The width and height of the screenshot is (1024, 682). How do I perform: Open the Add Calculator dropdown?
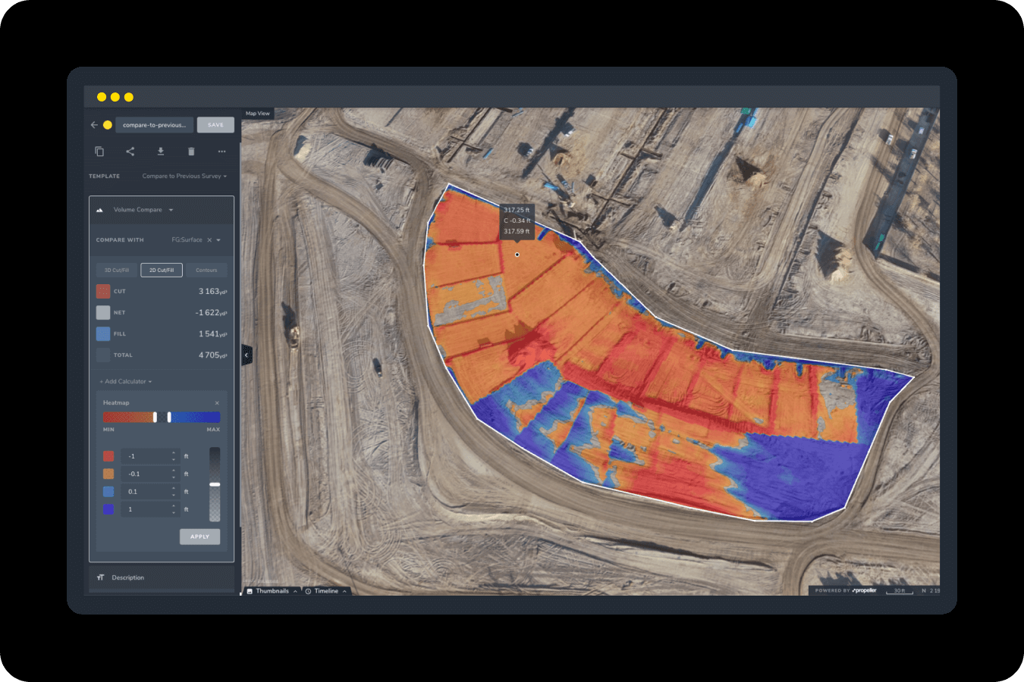[124, 381]
